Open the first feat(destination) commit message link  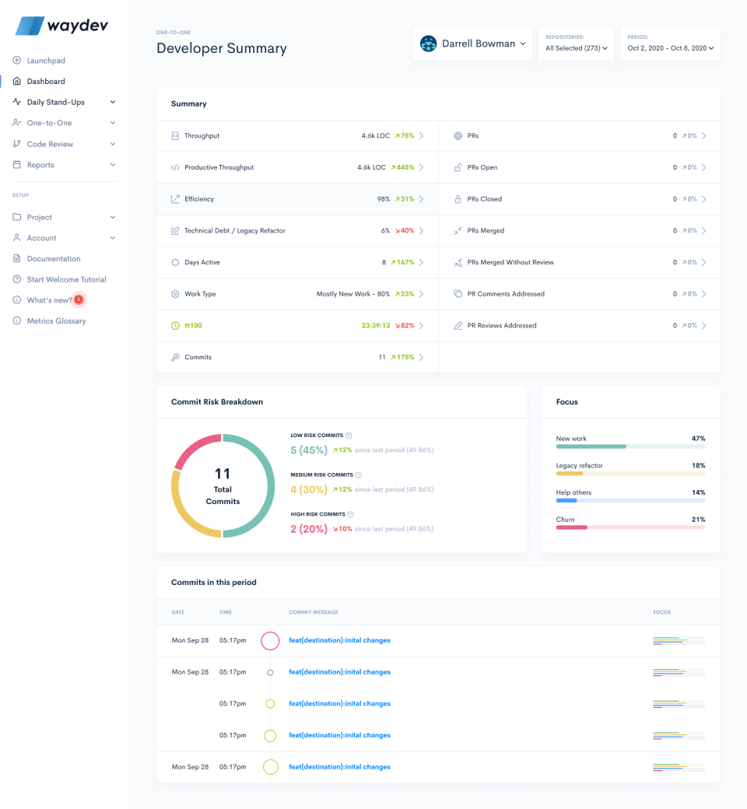click(x=339, y=640)
